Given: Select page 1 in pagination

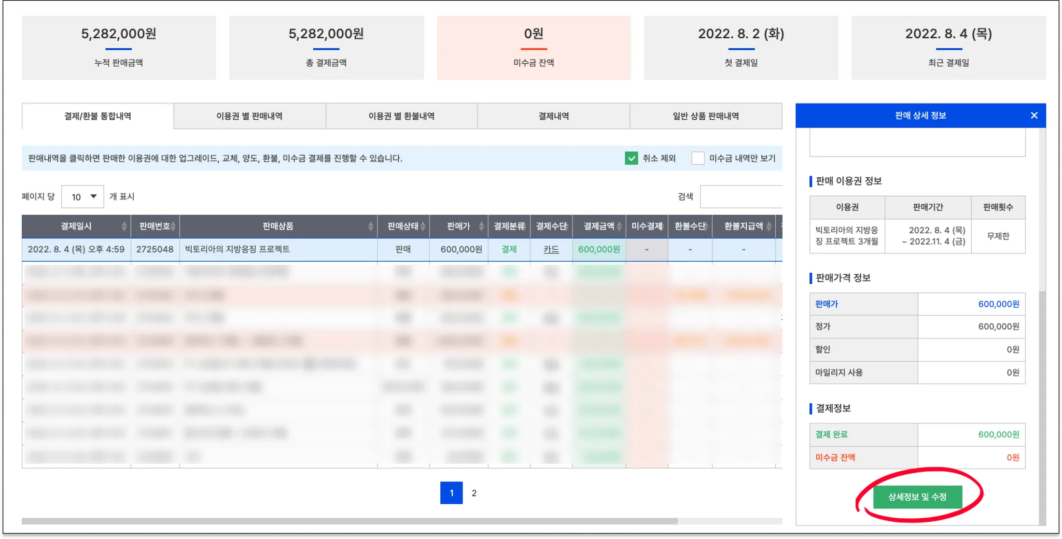Looking at the screenshot, I should pos(451,493).
